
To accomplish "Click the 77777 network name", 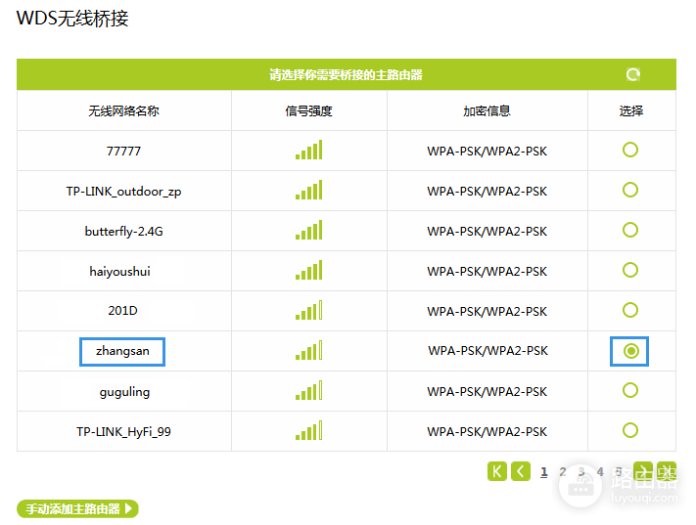I will (123, 152).
